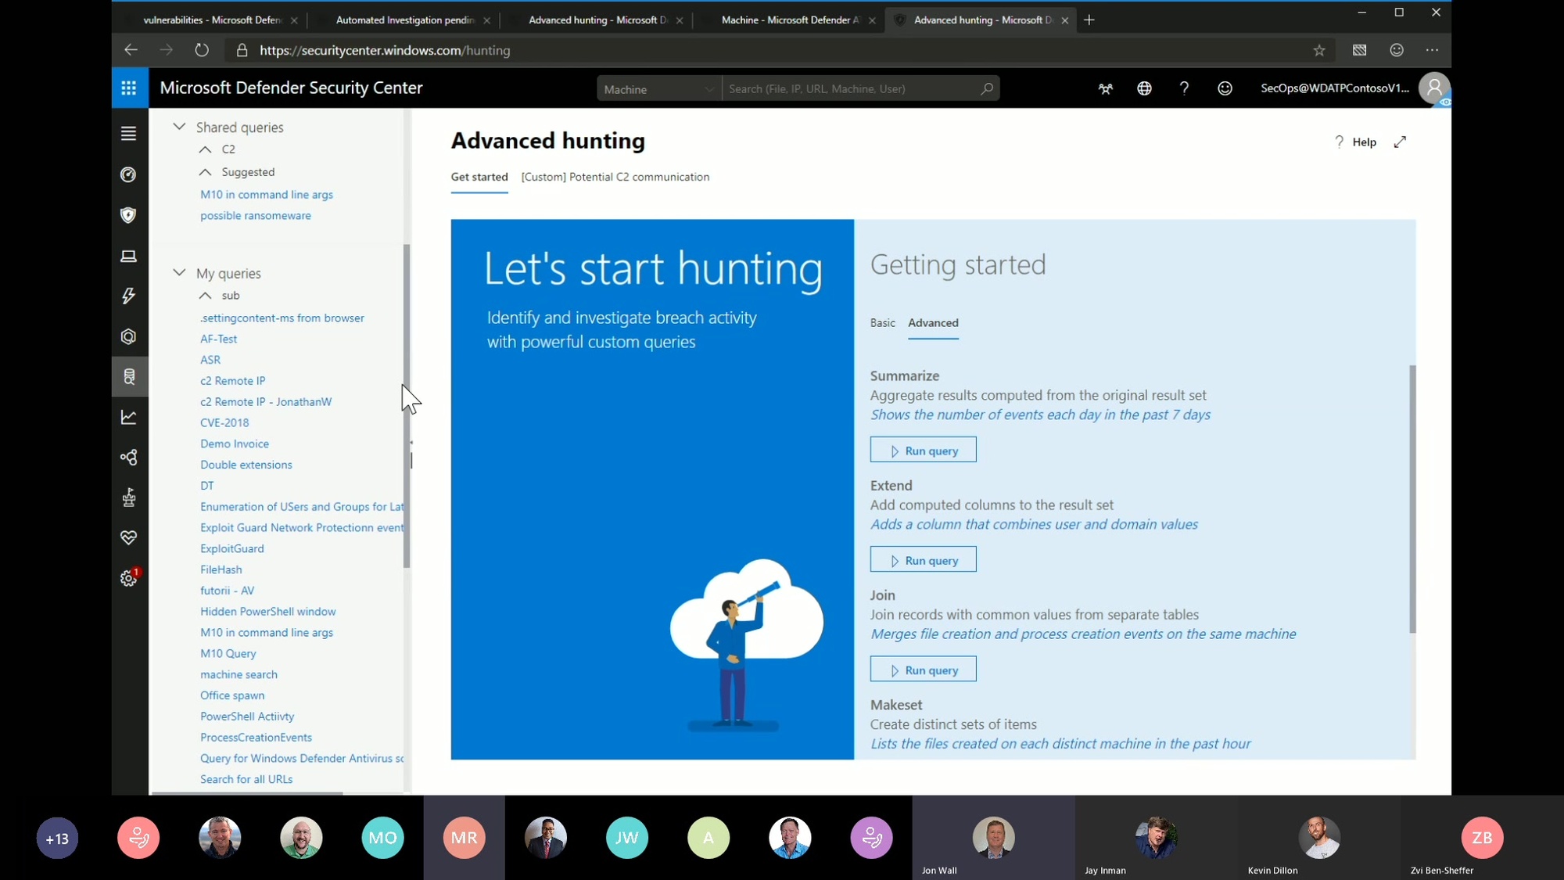Open the FileHash query
The width and height of the screenshot is (1564, 880).
click(221, 569)
